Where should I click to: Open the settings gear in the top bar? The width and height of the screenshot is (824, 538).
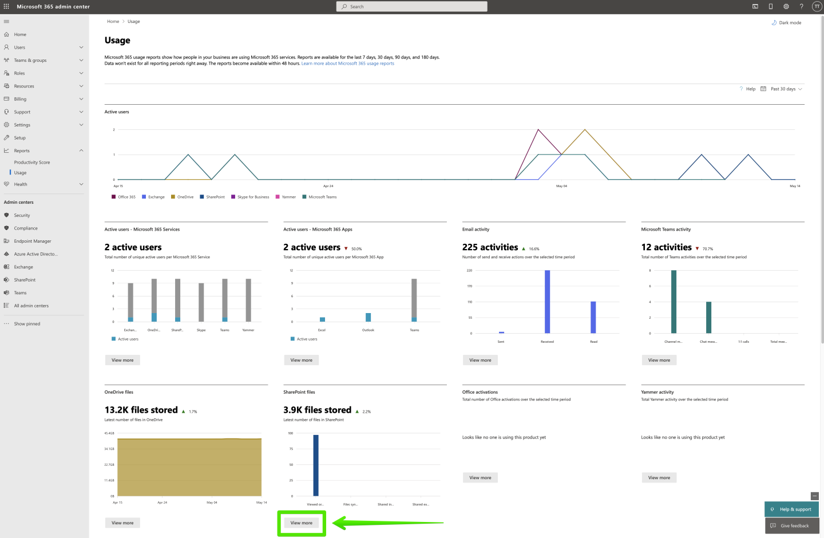coord(786,6)
